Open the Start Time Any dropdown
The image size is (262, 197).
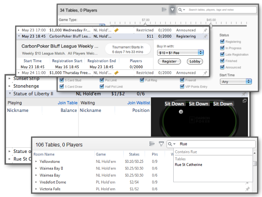pos(236,82)
